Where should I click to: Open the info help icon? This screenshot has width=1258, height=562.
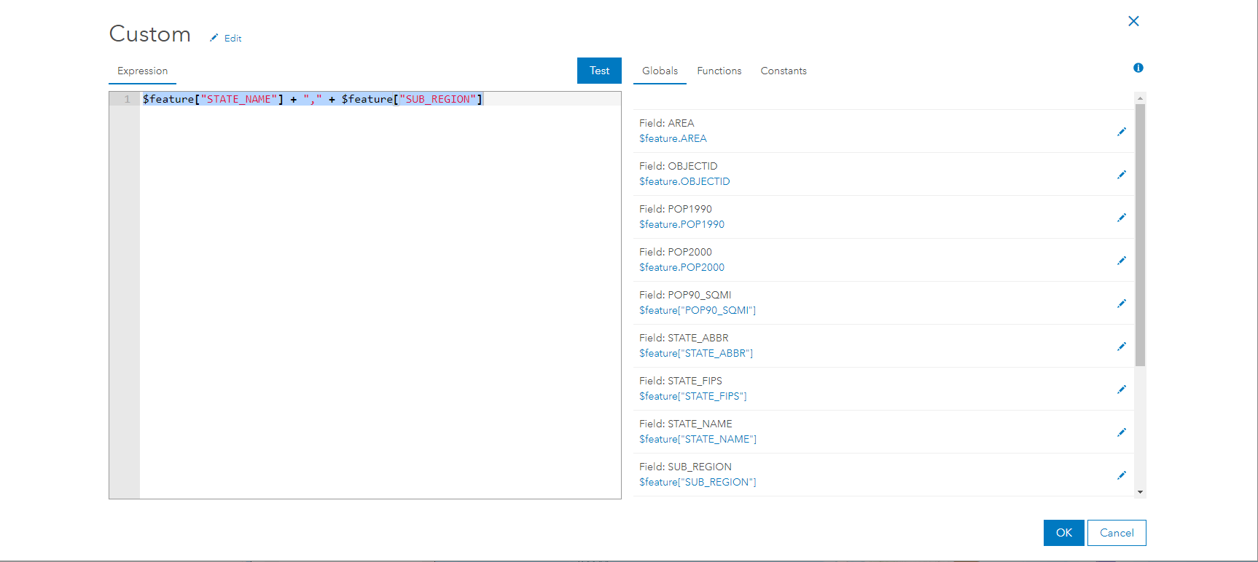(x=1138, y=68)
